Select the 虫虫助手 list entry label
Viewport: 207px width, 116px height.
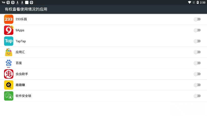[x=22, y=74]
